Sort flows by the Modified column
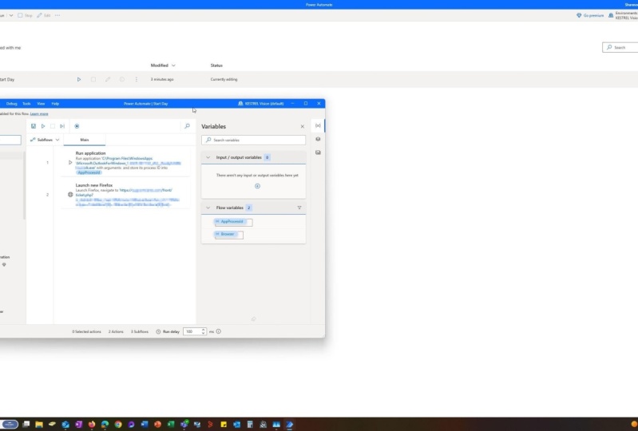Screen dimensions: 638x431 163,65
